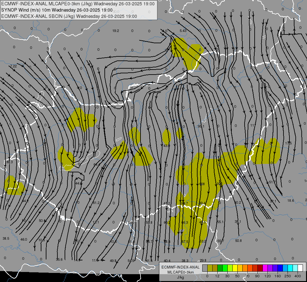Click the map value 43.2
The height and width of the screenshot is (282, 307).
tap(167, 203)
